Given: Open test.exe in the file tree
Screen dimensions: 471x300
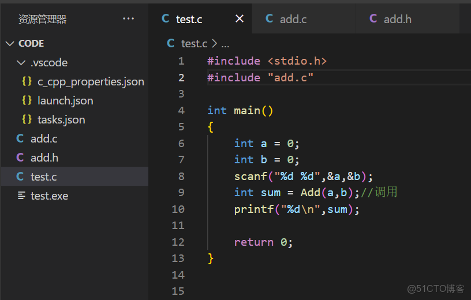Looking at the screenshot, I should click(49, 196).
